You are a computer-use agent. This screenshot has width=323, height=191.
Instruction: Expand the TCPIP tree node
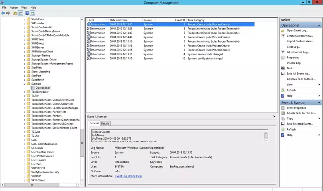(x=24, y=96)
